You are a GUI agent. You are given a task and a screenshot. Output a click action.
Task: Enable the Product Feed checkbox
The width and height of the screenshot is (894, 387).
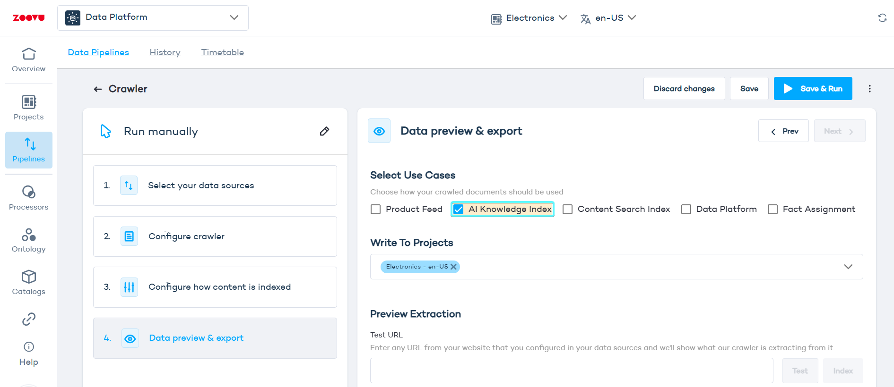(376, 210)
